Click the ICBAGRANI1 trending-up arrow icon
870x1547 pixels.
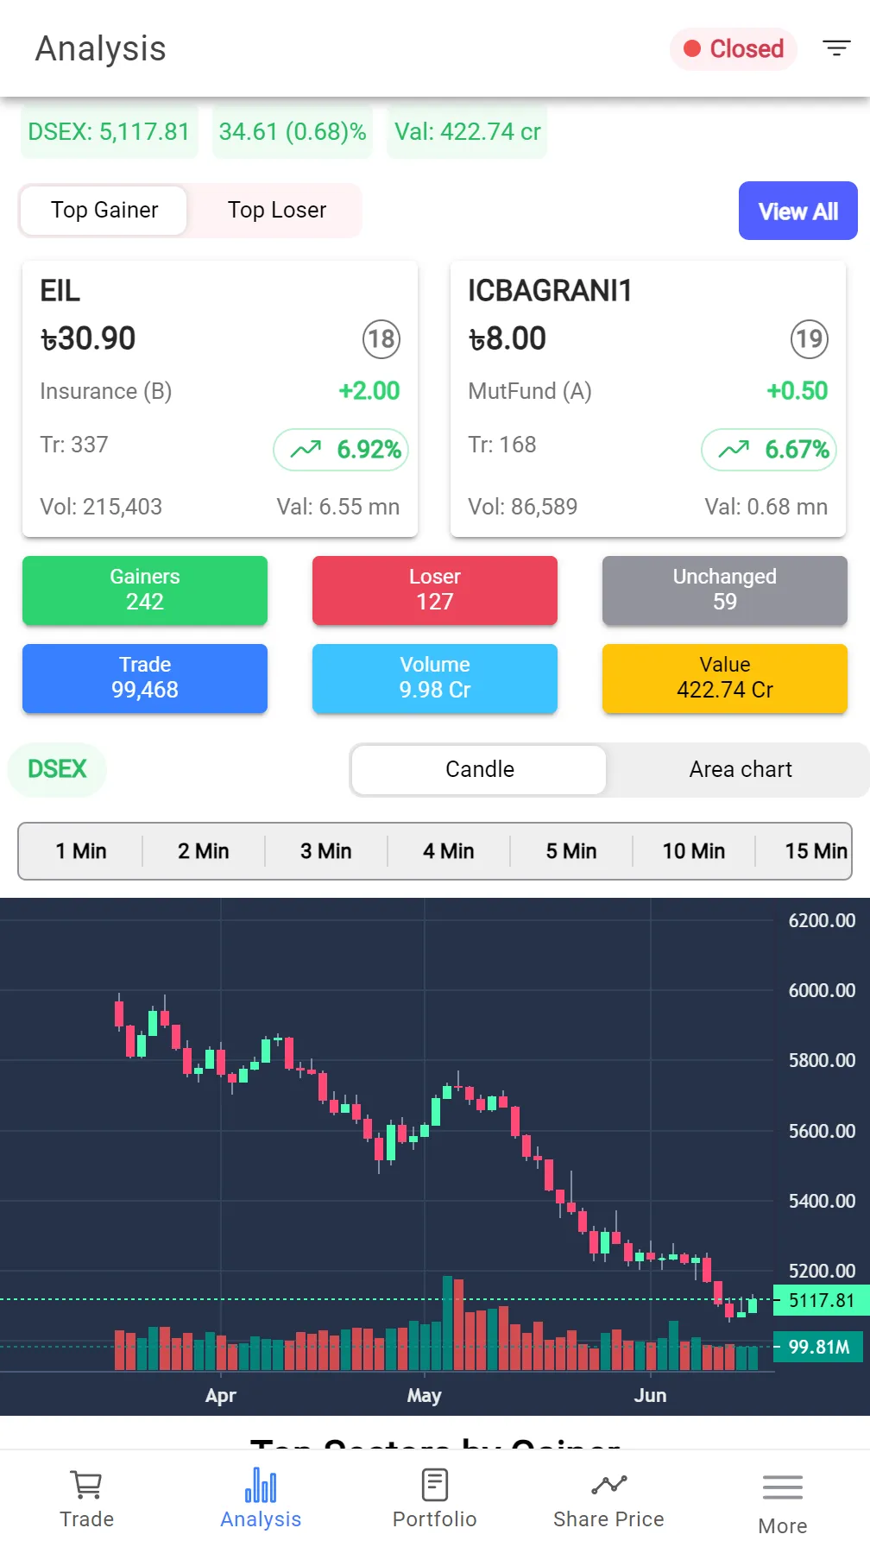pyautogui.click(x=734, y=449)
